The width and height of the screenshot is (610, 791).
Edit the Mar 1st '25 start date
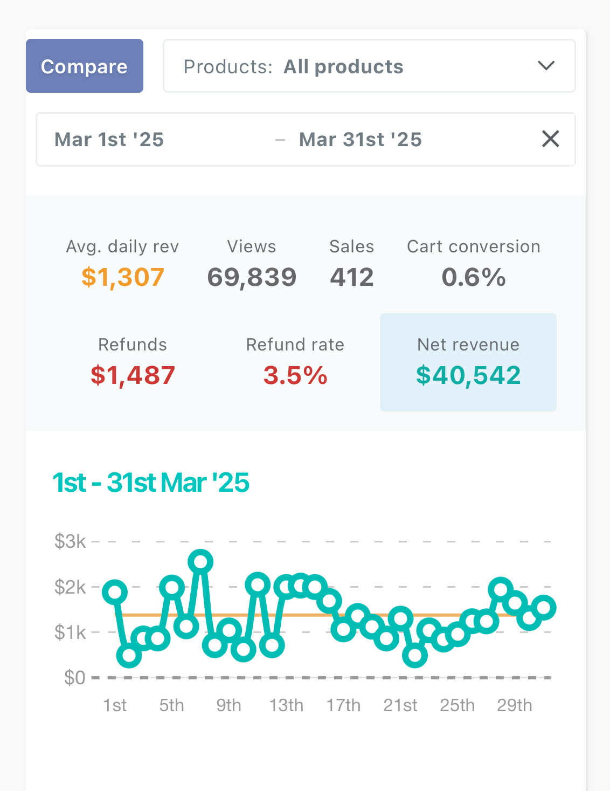coord(109,140)
